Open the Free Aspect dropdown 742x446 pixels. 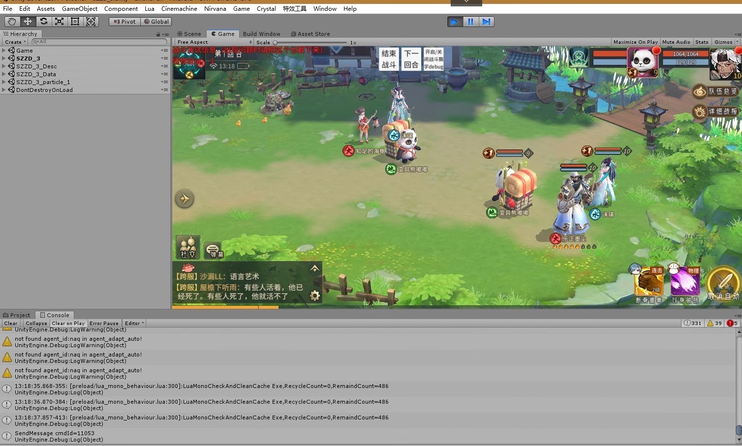pyautogui.click(x=214, y=42)
